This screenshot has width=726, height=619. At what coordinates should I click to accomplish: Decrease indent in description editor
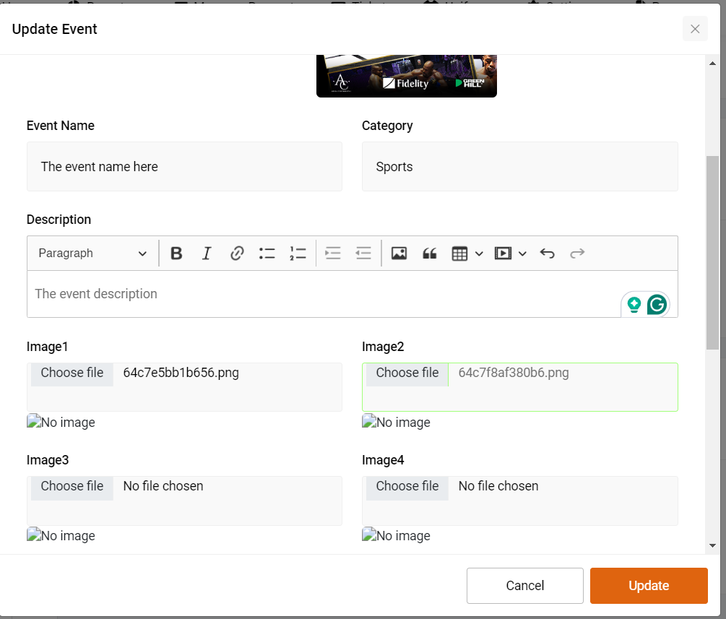tap(363, 254)
